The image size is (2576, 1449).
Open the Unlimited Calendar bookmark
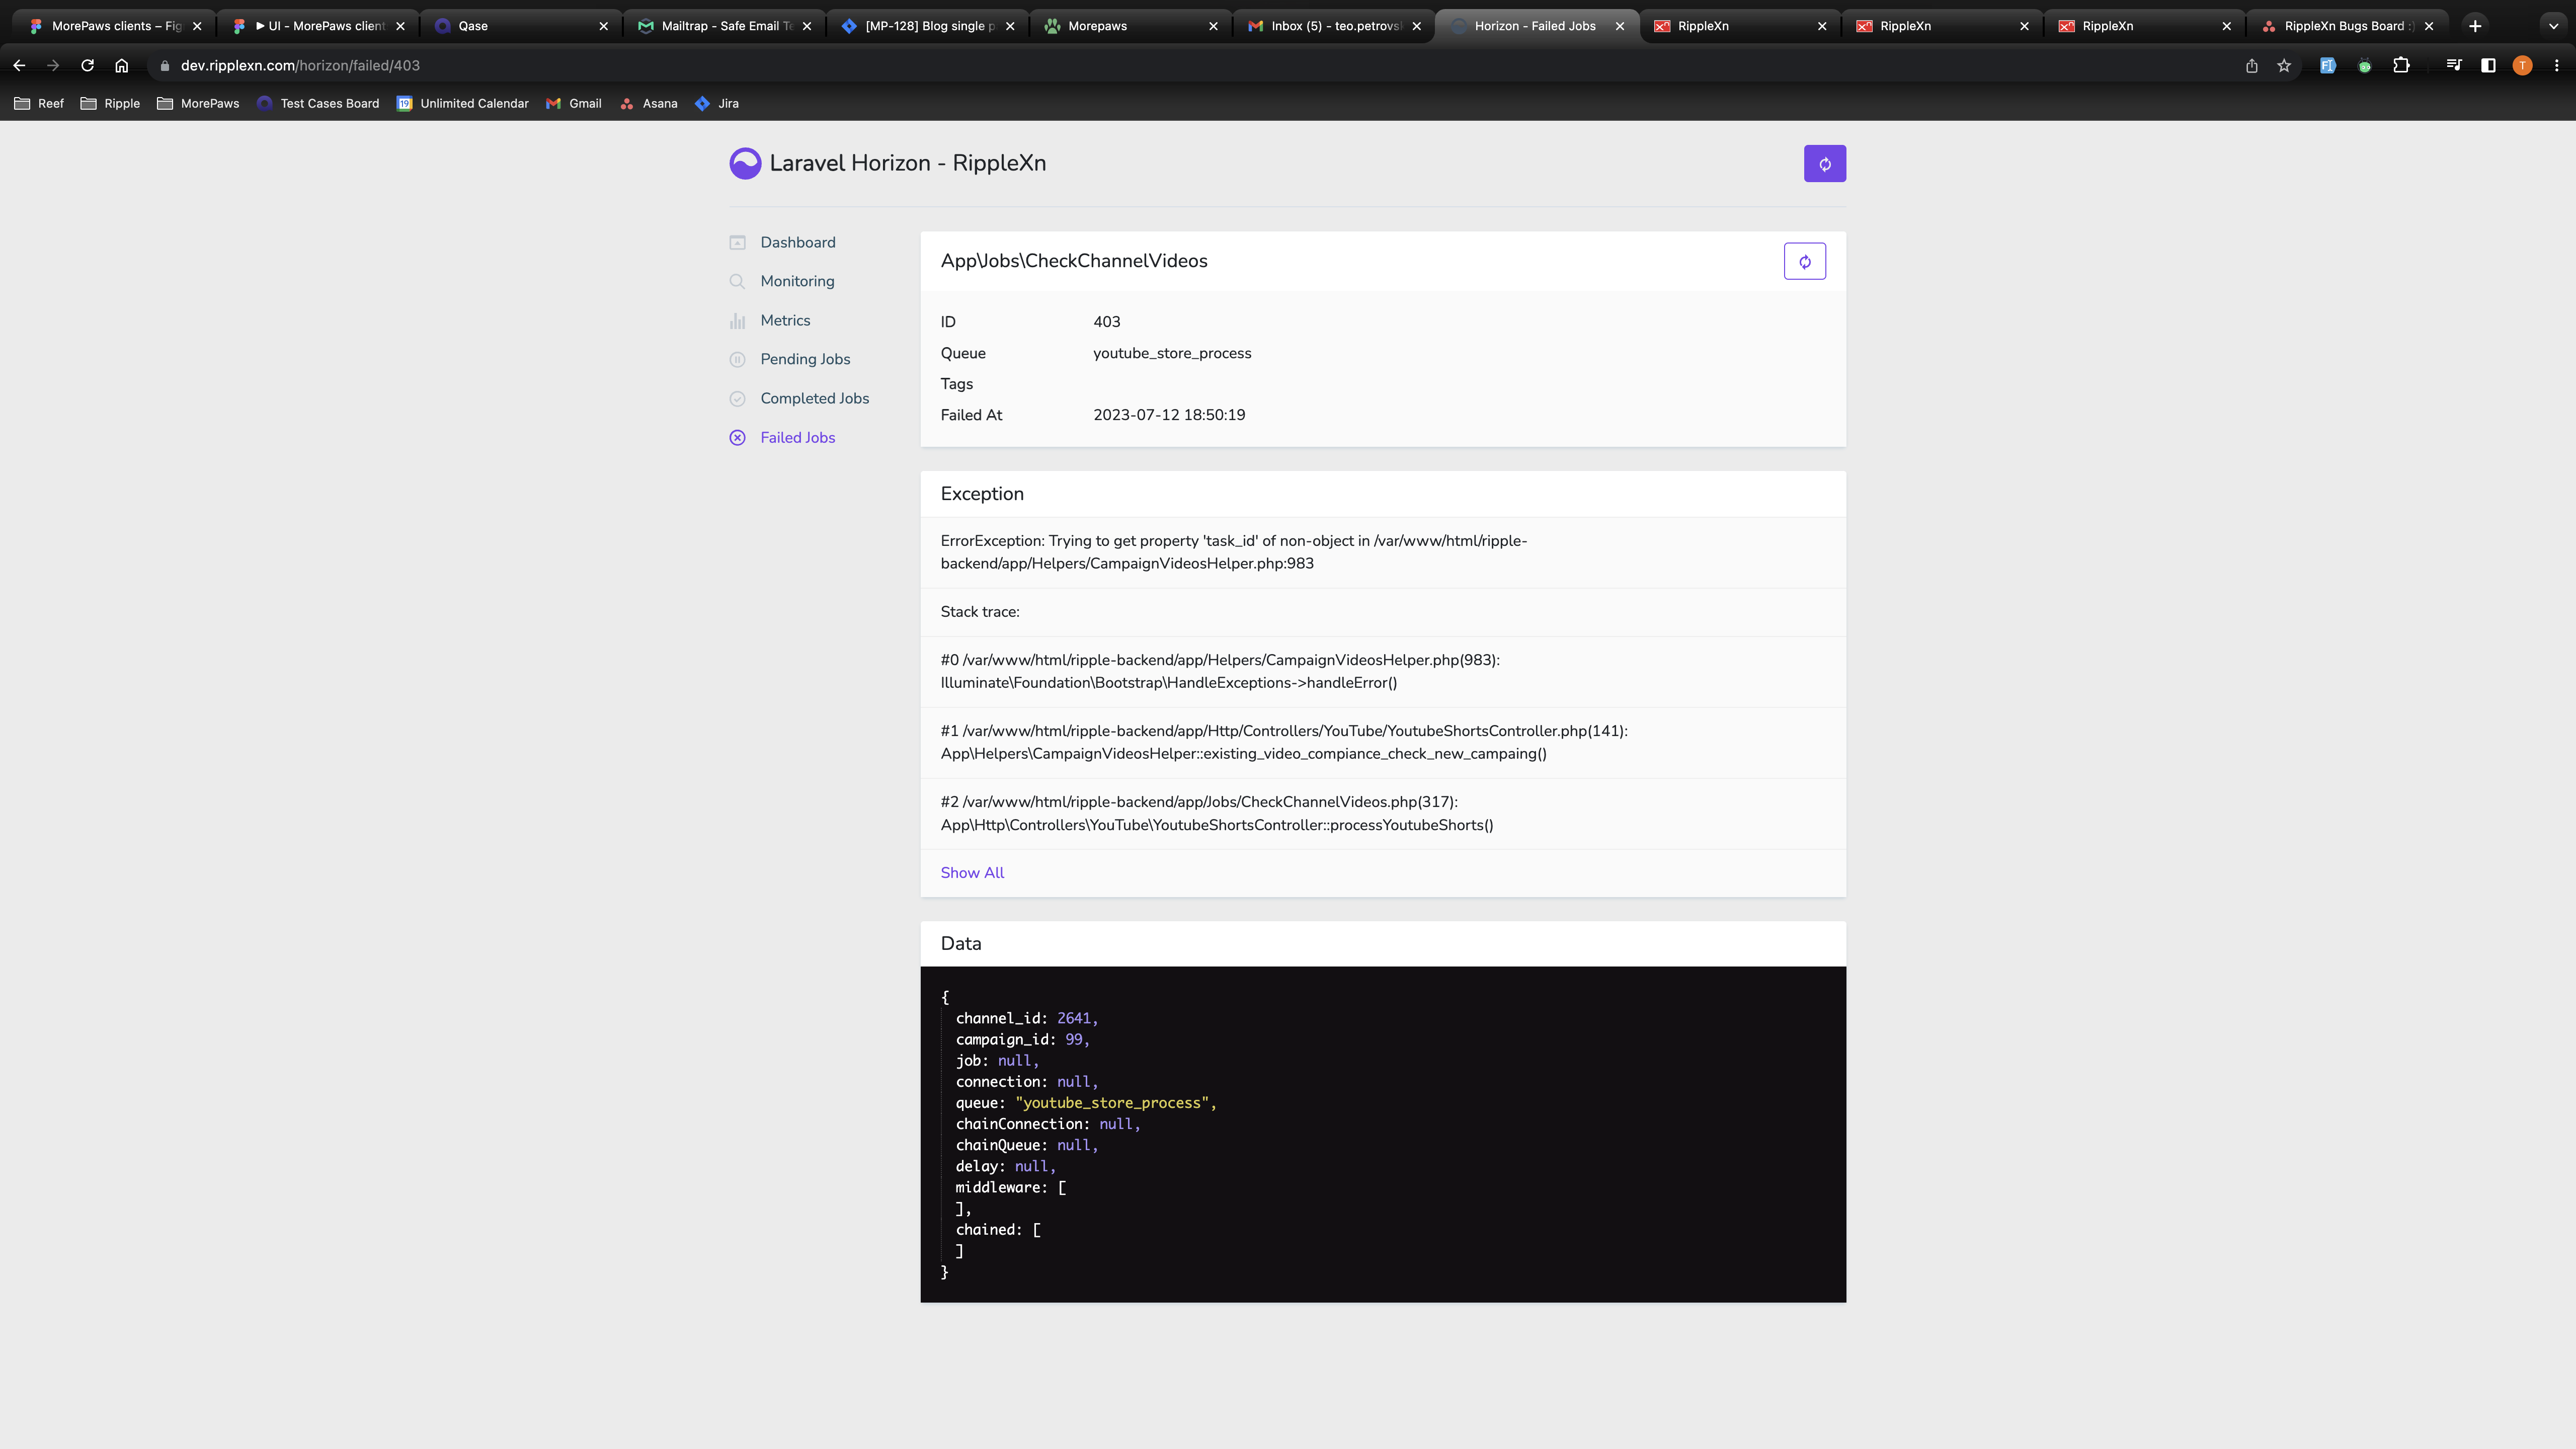pos(463,103)
